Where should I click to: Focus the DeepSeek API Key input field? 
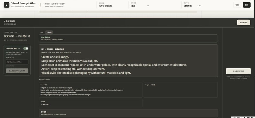17,62
